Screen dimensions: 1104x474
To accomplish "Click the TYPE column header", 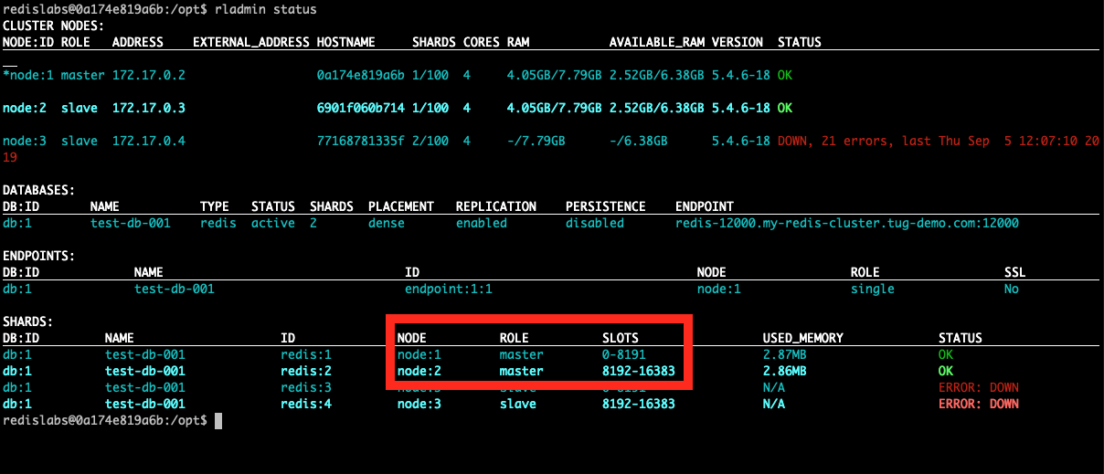I will pyautogui.click(x=215, y=206).
